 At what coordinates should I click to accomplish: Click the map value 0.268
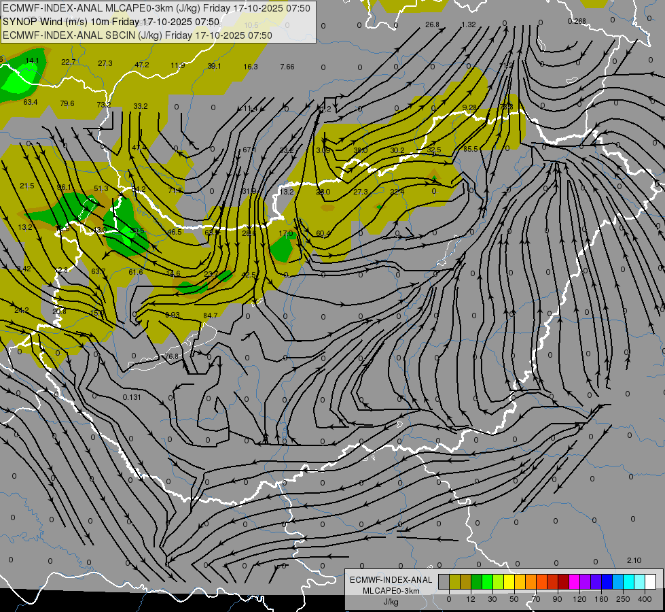tap(577, 21)
